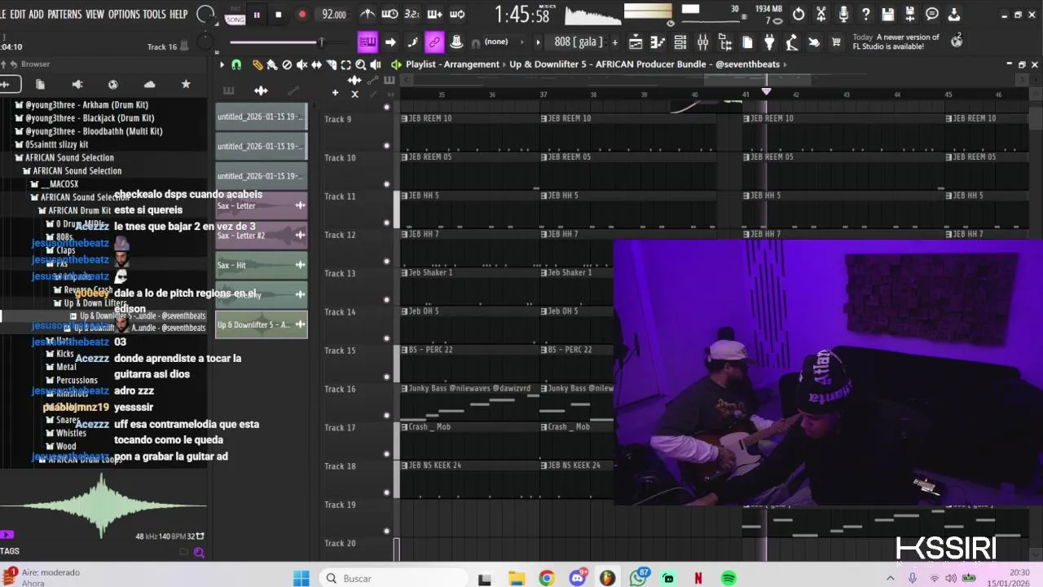Viewport: 1043px width, 587px height.
Task: Click the 92.000 tempo field
Action: coord(334,15)
